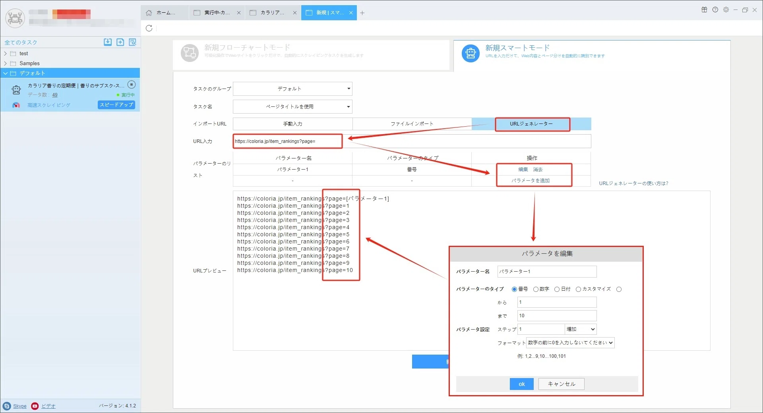Click the search tasks icon in sidebar
This screenshot has height=413, width=763.
(x=133, y=42)
